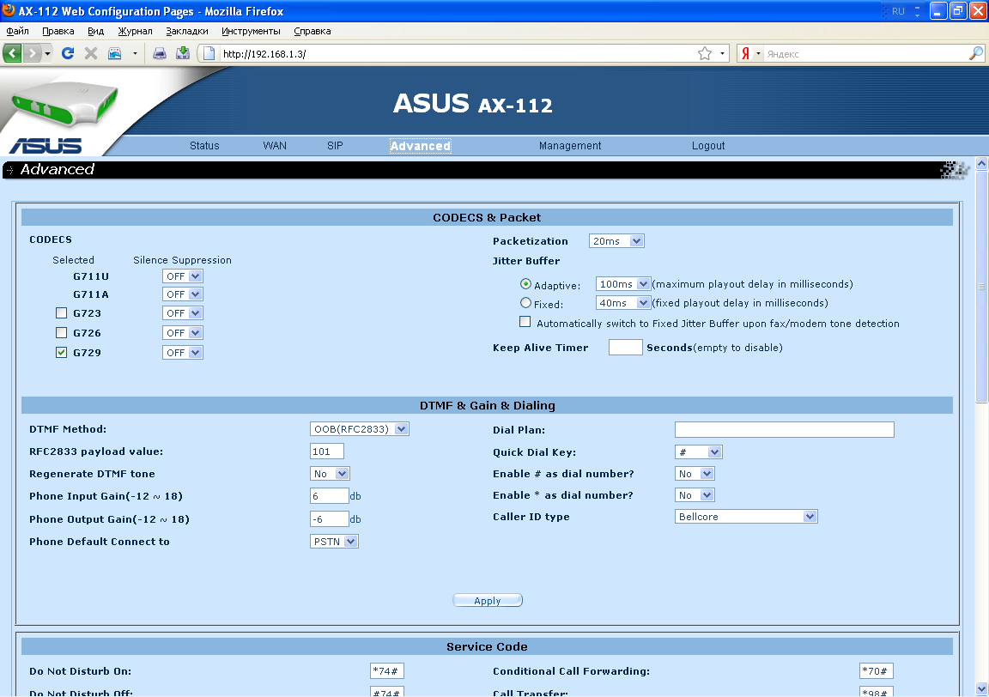Go to the Management page

click(570, 146)
